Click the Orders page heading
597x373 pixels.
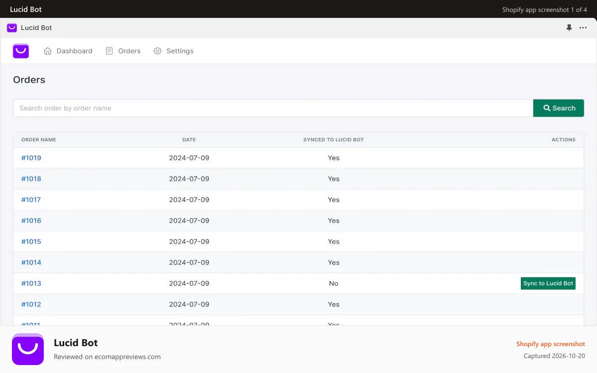pos(29,80)
